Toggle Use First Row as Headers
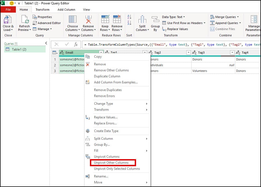 click(183, 23)
